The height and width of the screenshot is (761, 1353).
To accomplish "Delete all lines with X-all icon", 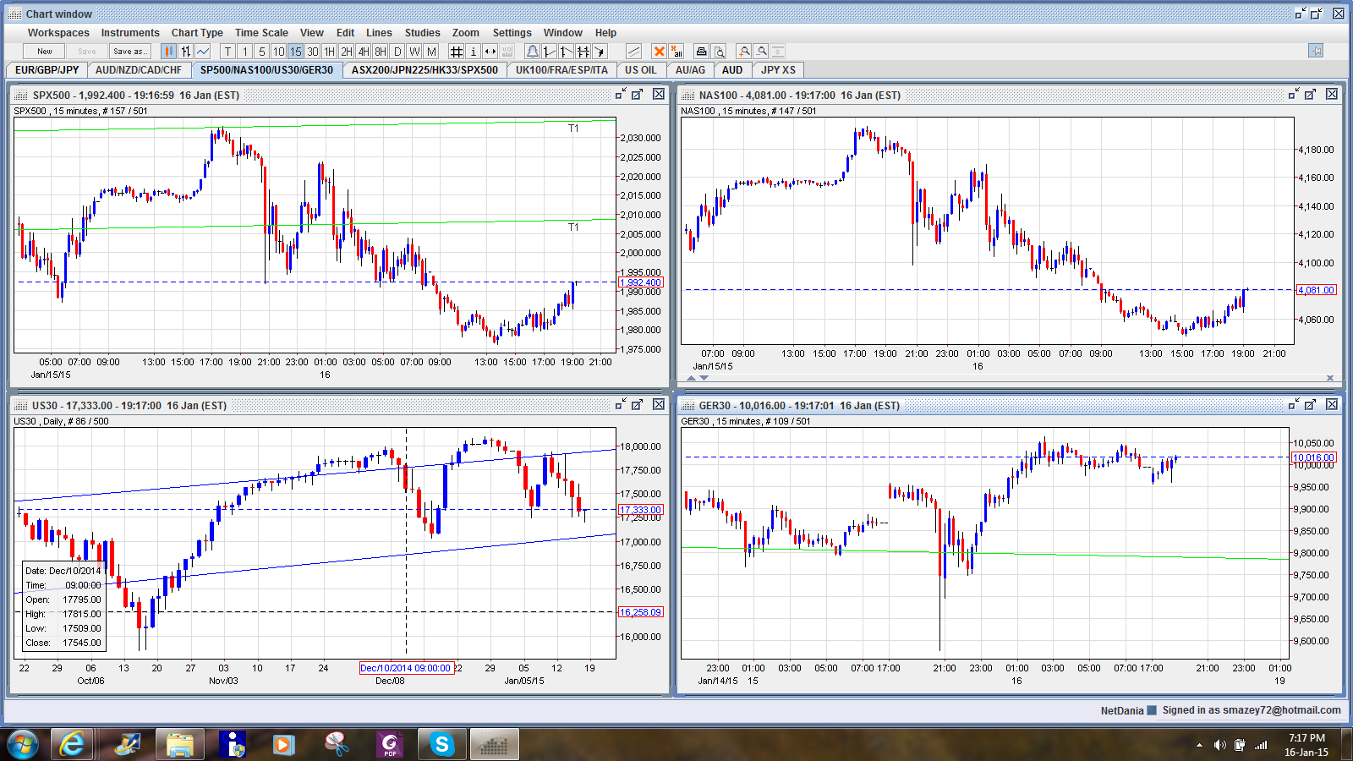I will [x=676, y=52].
